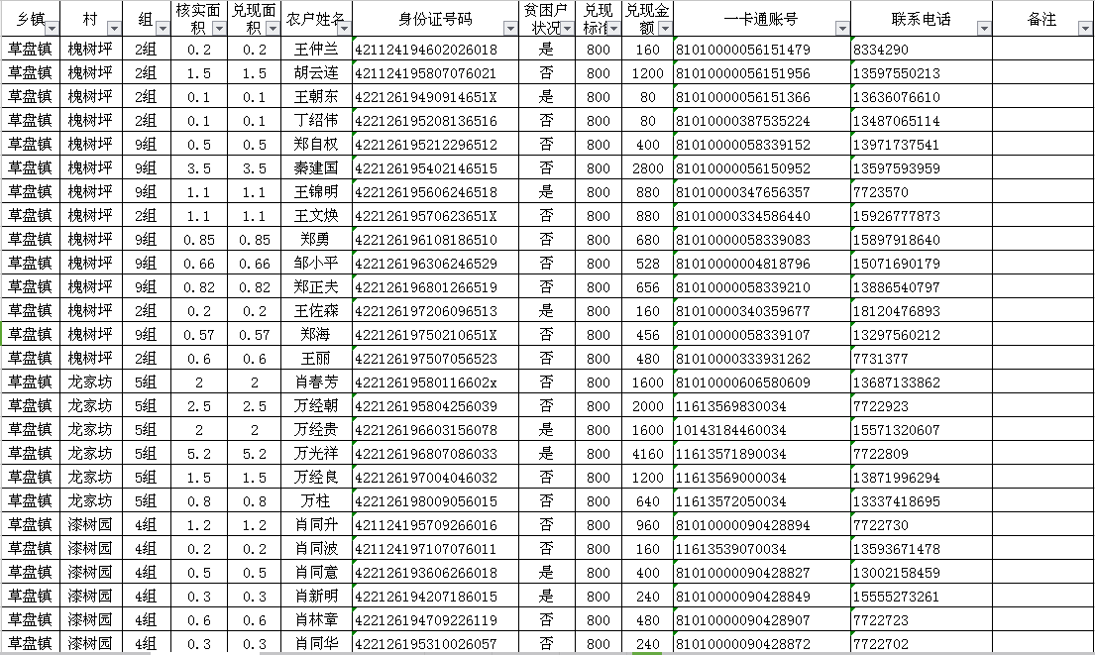Image resolution: width=1095 pixels, height=655 pixels.
Task: Select account number 81010000387535224
Action: tap(743, 121)
